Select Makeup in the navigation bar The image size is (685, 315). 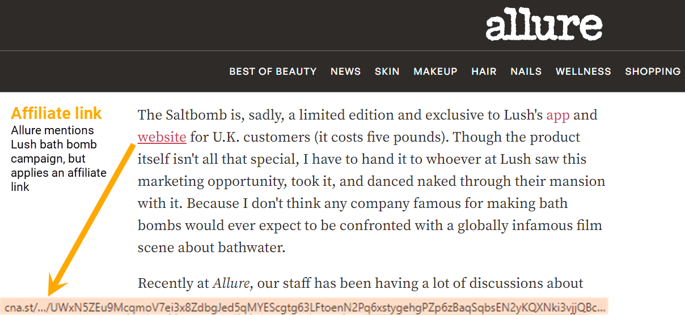pos(435,71)
